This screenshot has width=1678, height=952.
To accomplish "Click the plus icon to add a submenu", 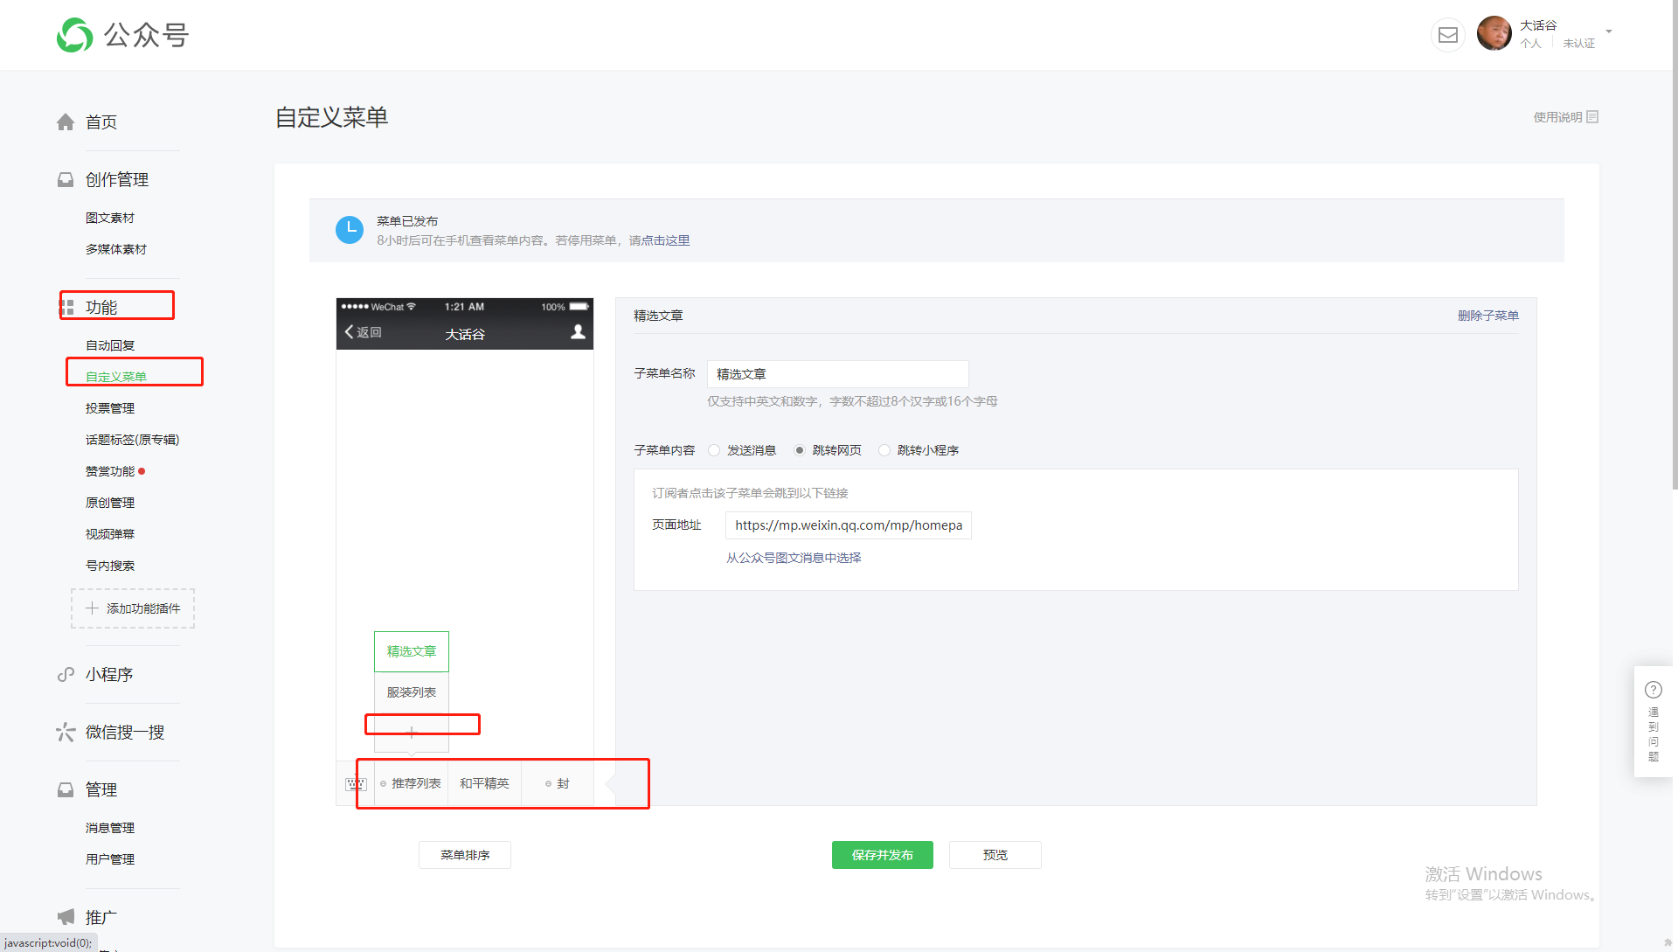I will tap(412, 733).
